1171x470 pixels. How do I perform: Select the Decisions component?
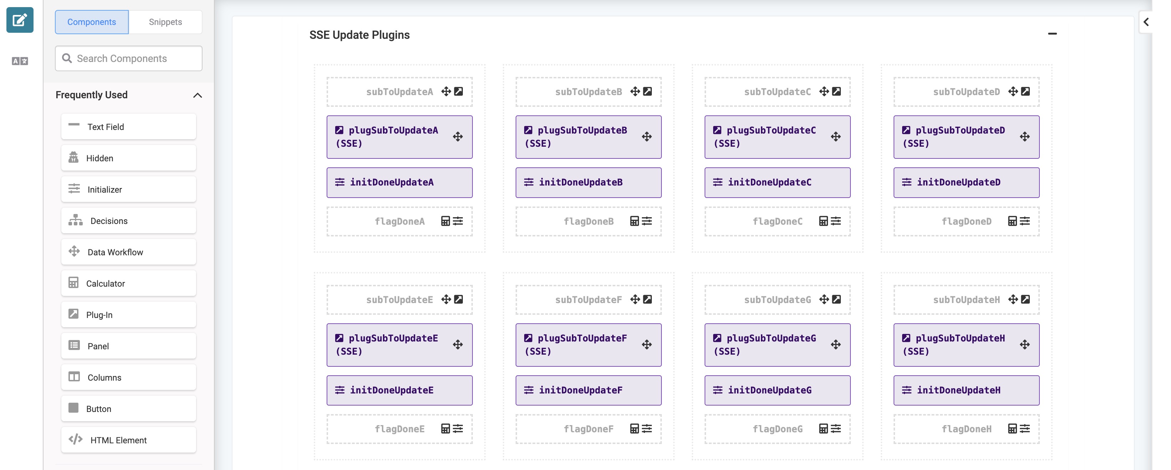pyautogui.click(x=129, y=221)
